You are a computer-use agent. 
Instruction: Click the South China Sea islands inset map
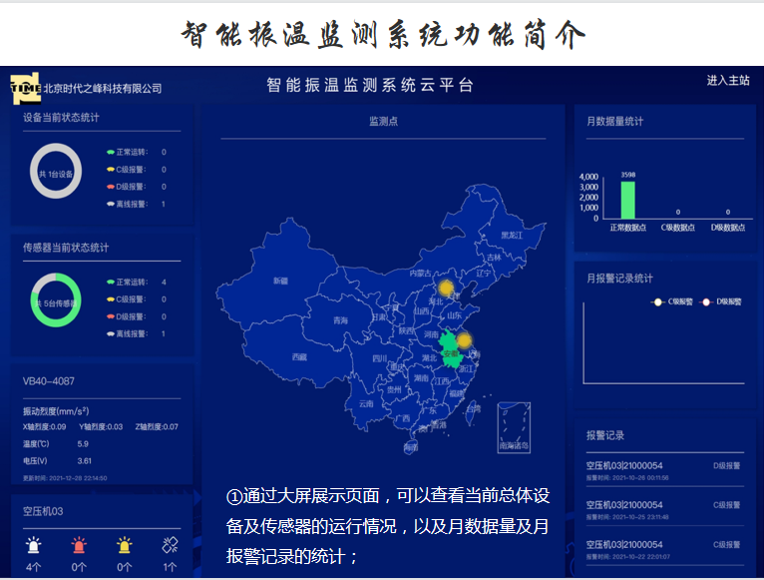point(515,426)
